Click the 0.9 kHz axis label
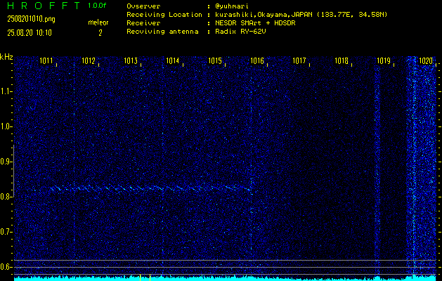Screen dimensions: 442x281 pyautogui.click(x=6, y=162)
